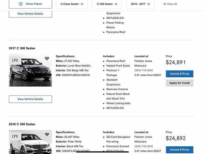Open the Show Filters panel

30,4
